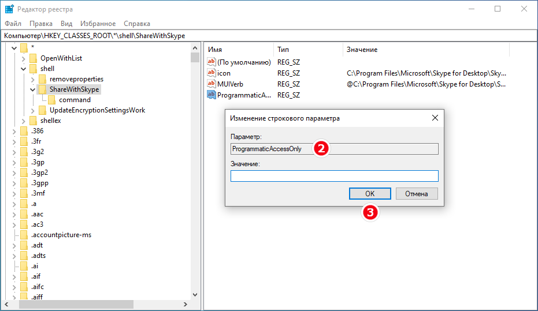Image resolution: width=538 pixels, height=311 pixels.
Task: Click the folder icon of .aifc key
Action: pos(24,287)
